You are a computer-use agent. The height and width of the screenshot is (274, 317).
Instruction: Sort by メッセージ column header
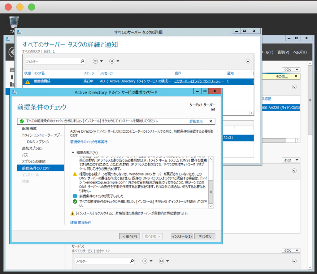pos(106,73)
